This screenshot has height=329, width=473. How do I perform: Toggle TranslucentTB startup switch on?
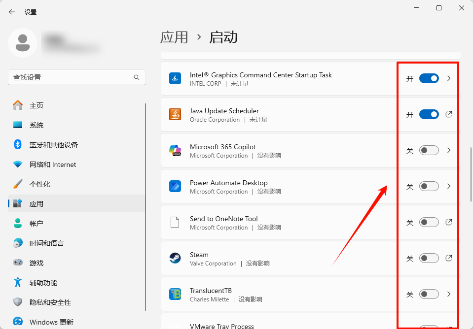tap(429, 294)
